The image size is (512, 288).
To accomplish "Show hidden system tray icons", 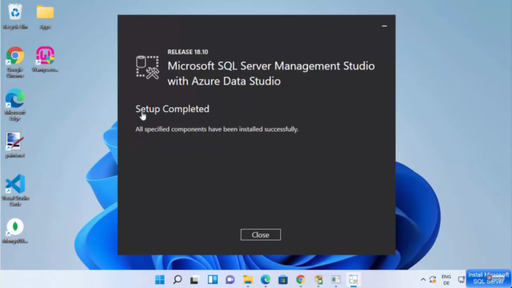I will 423,280.
